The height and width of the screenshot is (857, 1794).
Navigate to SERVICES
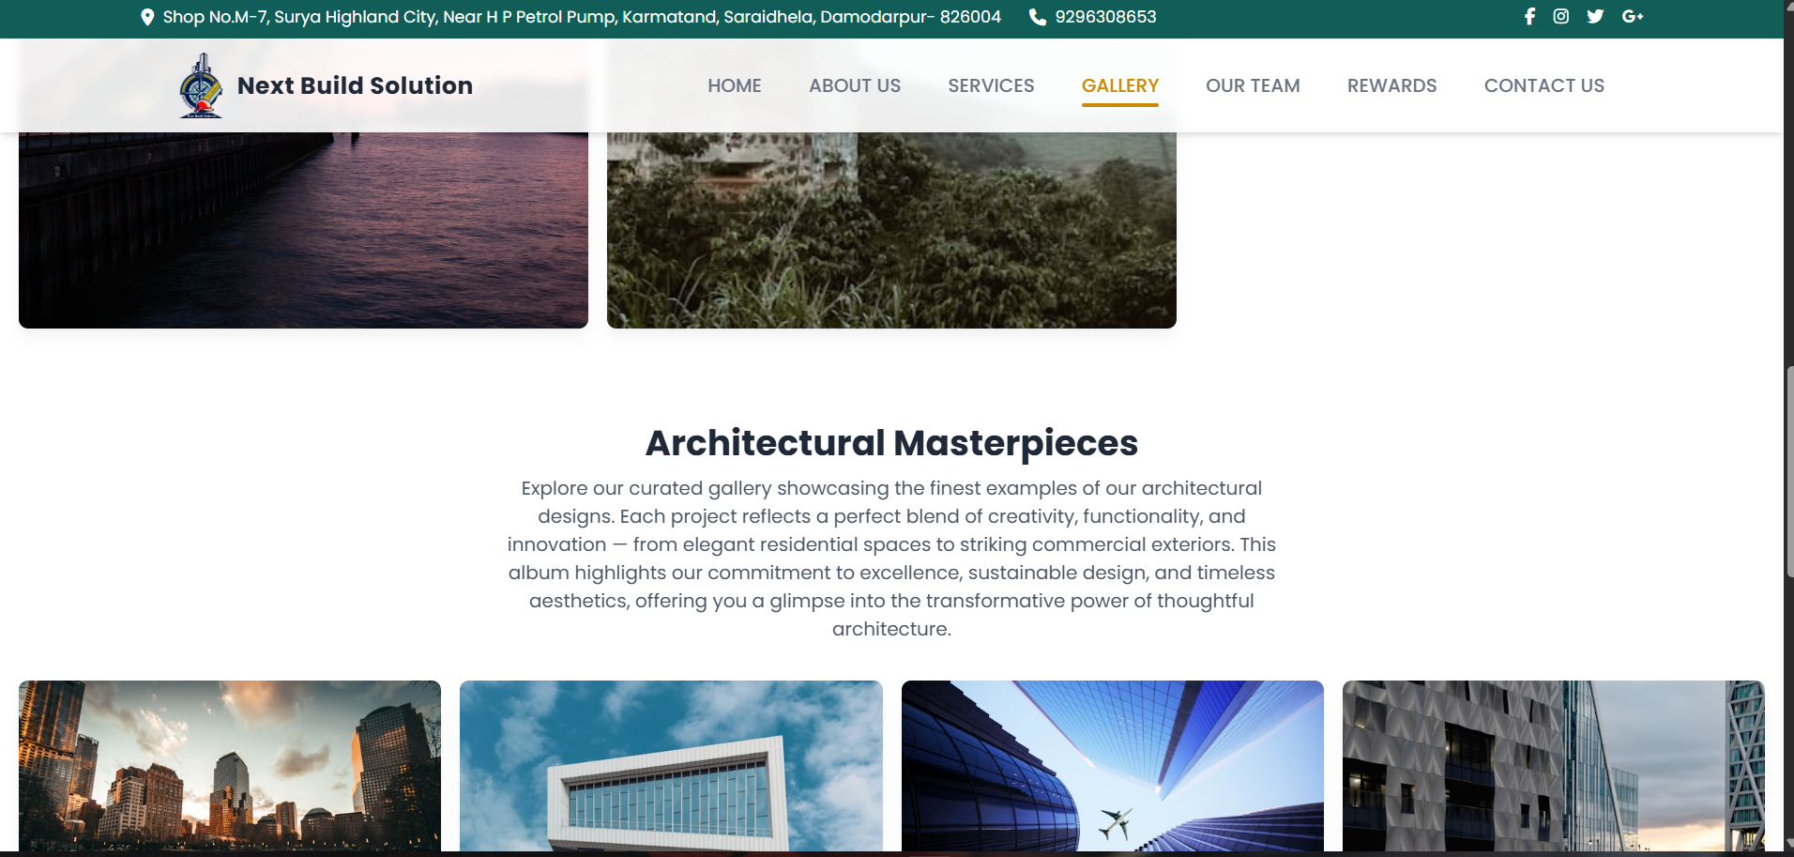991,85
